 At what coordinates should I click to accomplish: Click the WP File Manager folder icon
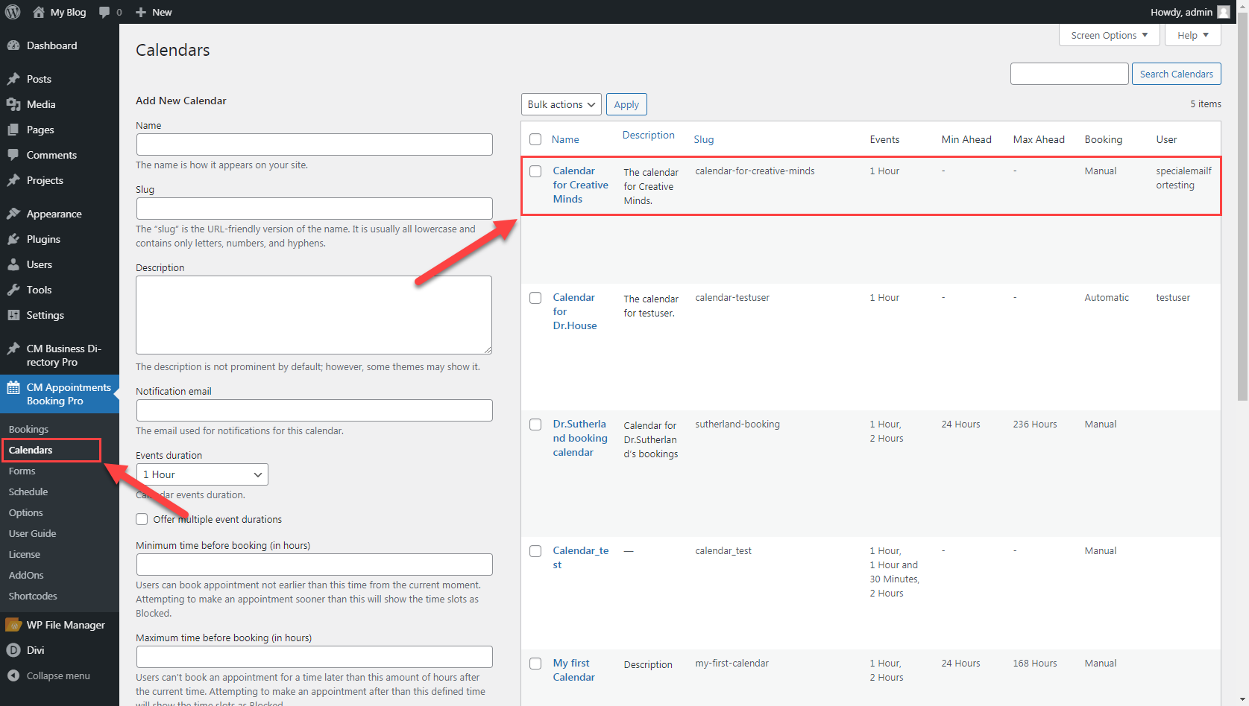point(13,625)
